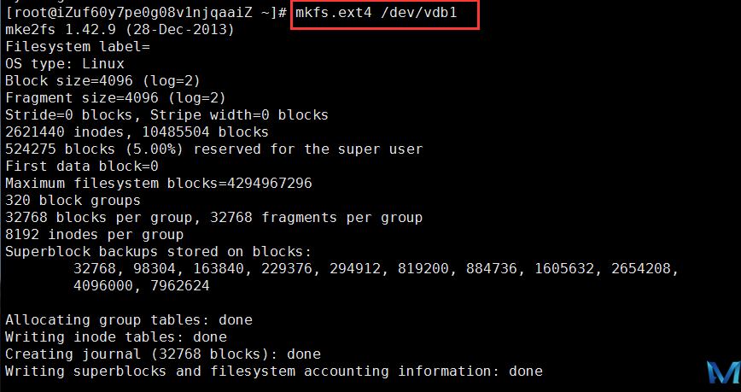The width and height of the screenshot is (741, 392).
Task: Click the Writing superblocks and filesystem accounting line
Action: (273, 371)
